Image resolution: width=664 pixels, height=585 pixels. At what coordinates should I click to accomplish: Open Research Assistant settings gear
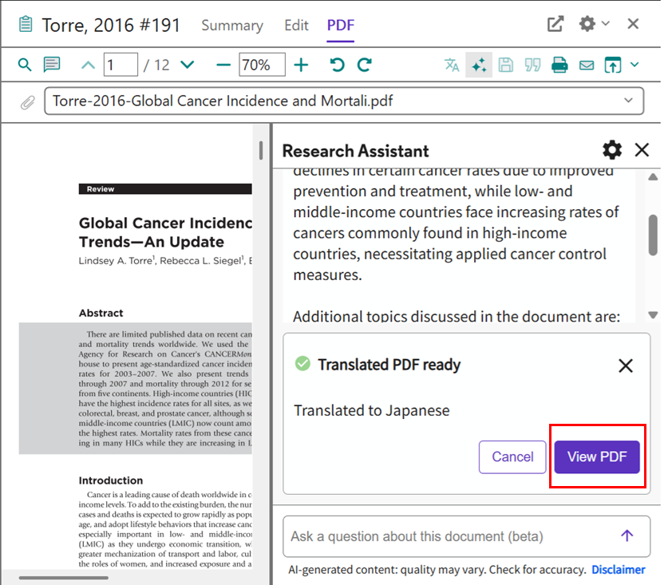coord(612,150)
